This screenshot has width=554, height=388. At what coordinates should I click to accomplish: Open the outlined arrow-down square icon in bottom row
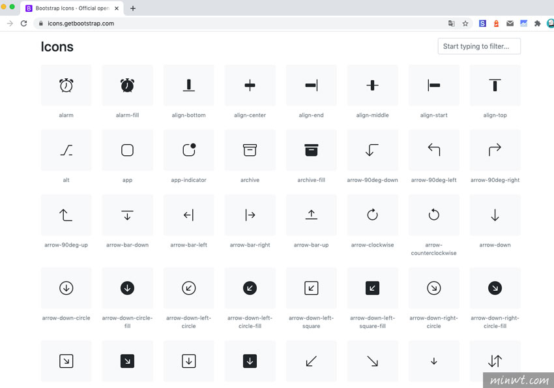pos(188,361)
